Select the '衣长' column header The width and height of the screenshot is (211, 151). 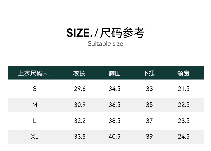pos(79,73)
